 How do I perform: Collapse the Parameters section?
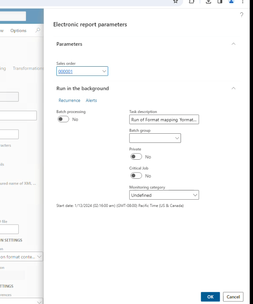[x=233, y=44]
